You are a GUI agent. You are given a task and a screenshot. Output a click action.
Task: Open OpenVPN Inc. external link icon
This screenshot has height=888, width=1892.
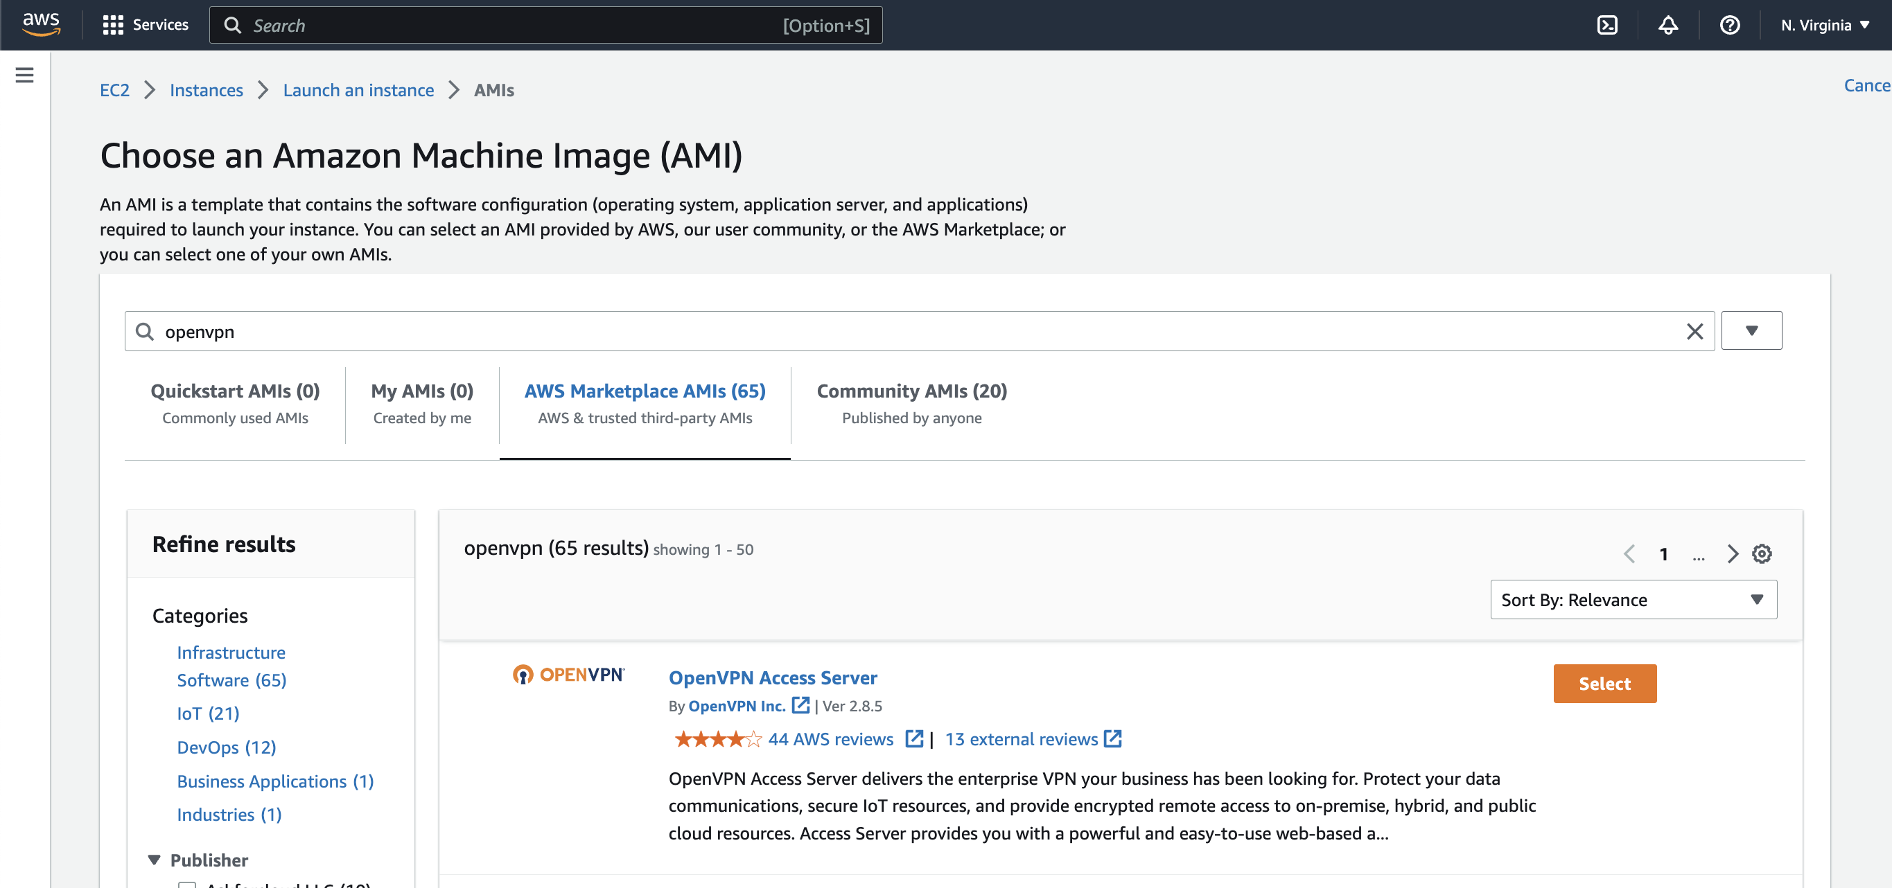[x=800, y=705]
